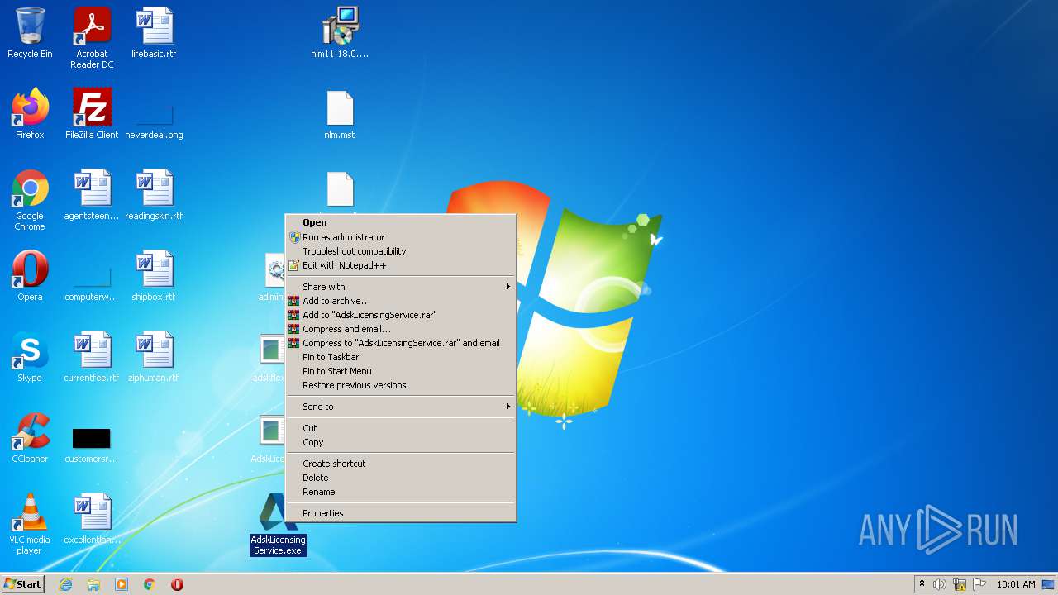Select AdskLicensingService.exe icon
Screen dimensions: 1058x595
click(x=279, y=524)
